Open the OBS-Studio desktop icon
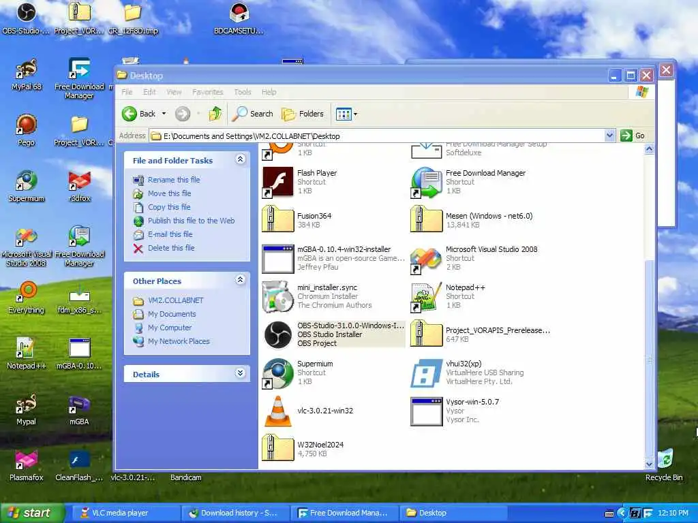The image size is (698, 523). pyautogui.click(x=26, y=18)
